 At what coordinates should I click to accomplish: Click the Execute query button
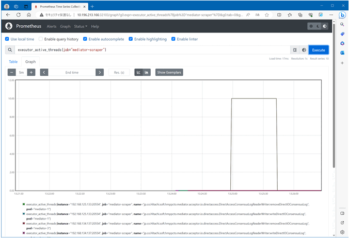pos(319,50)
